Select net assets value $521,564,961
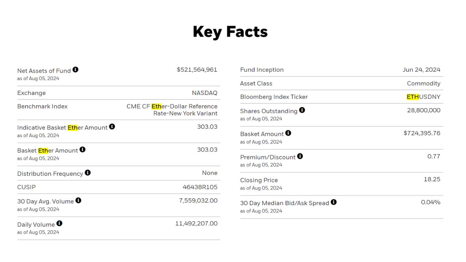466x262 pixels. click(x=197, y=70)
